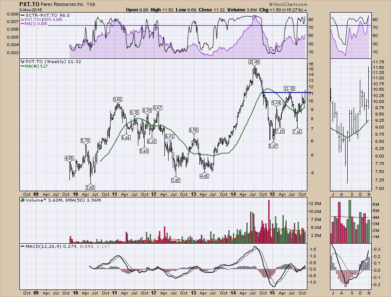Select the PXT.TO ticker symbol in title

point(29,4)
